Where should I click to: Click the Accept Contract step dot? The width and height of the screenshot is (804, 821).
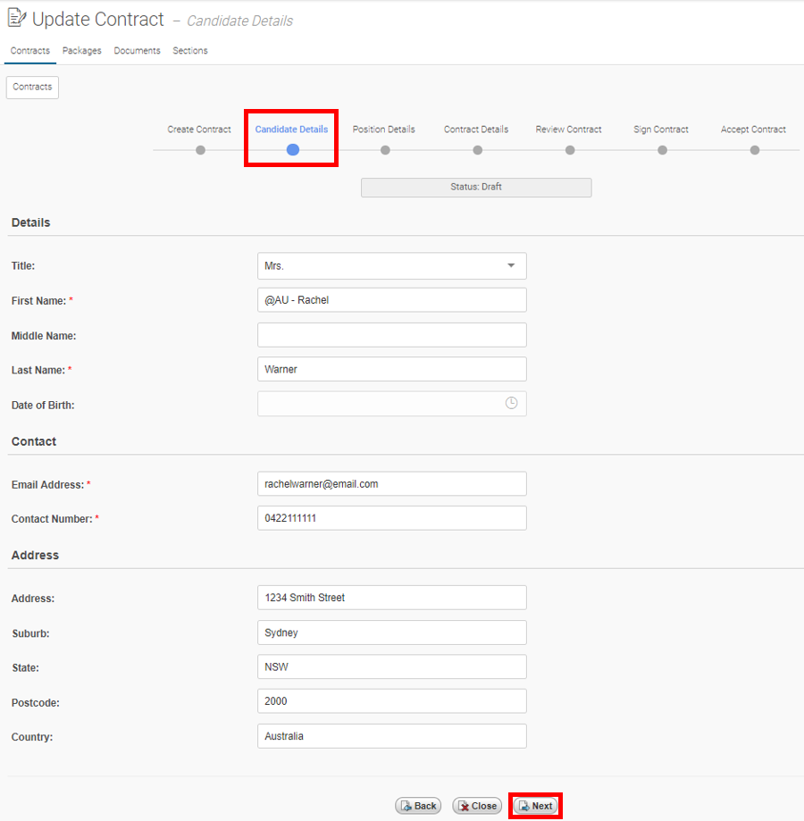click(755, 150)
